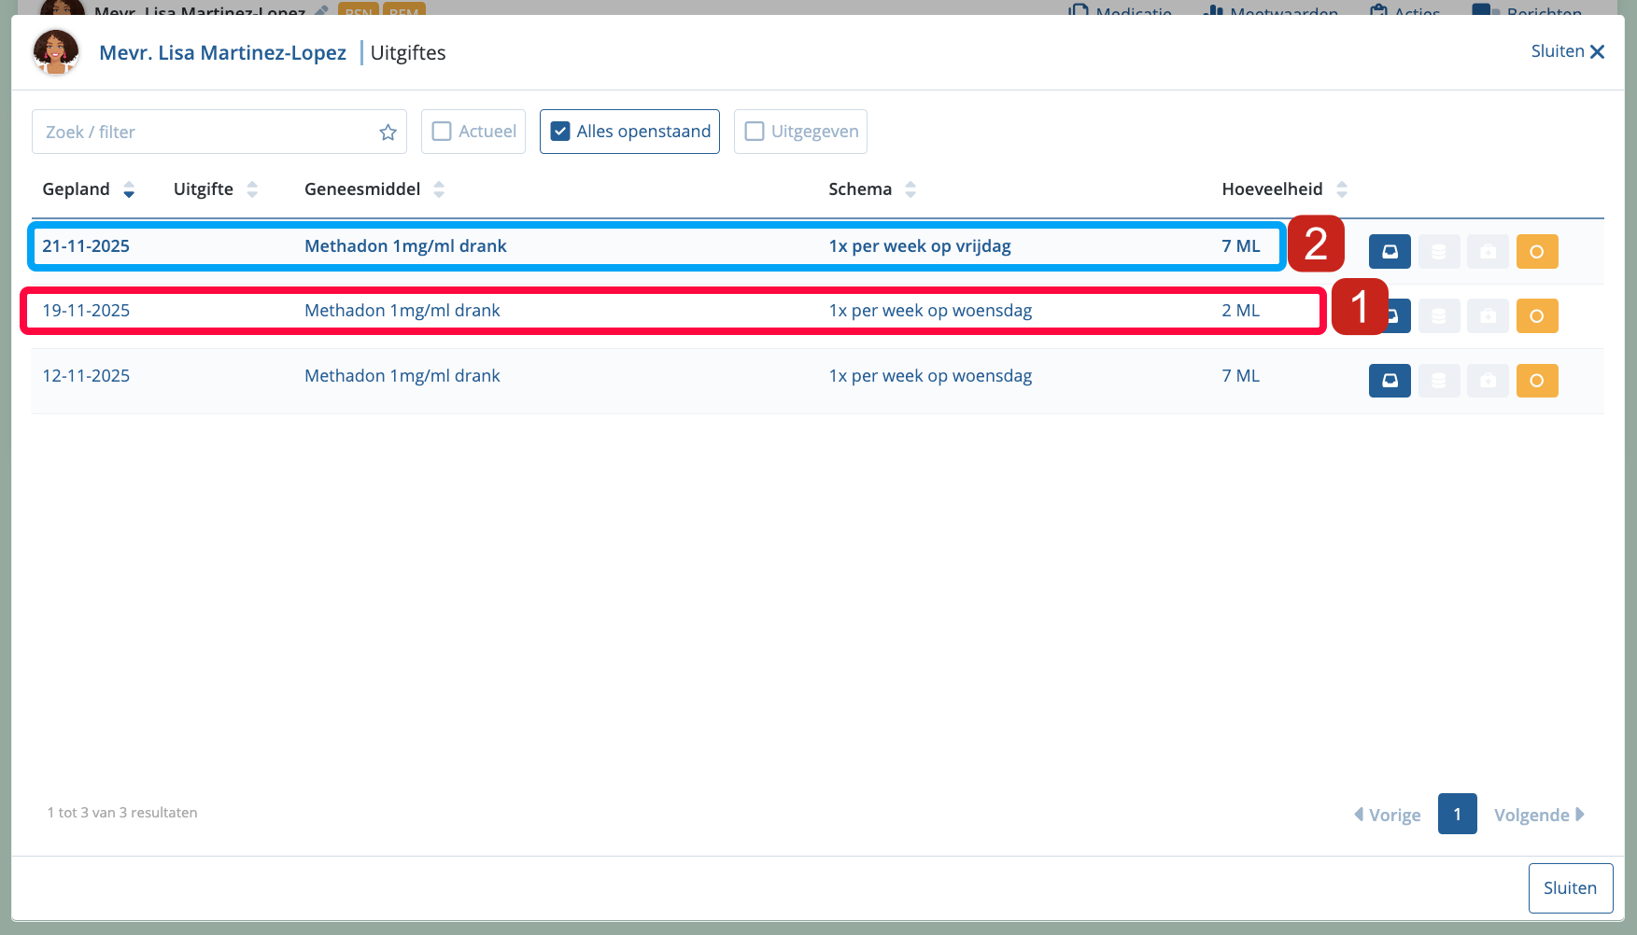Viewport: 1637px width, 935px height.
Task: Open patient name Mevr. Lisa Martinez-Lopez link
Action: coord(222,53)
